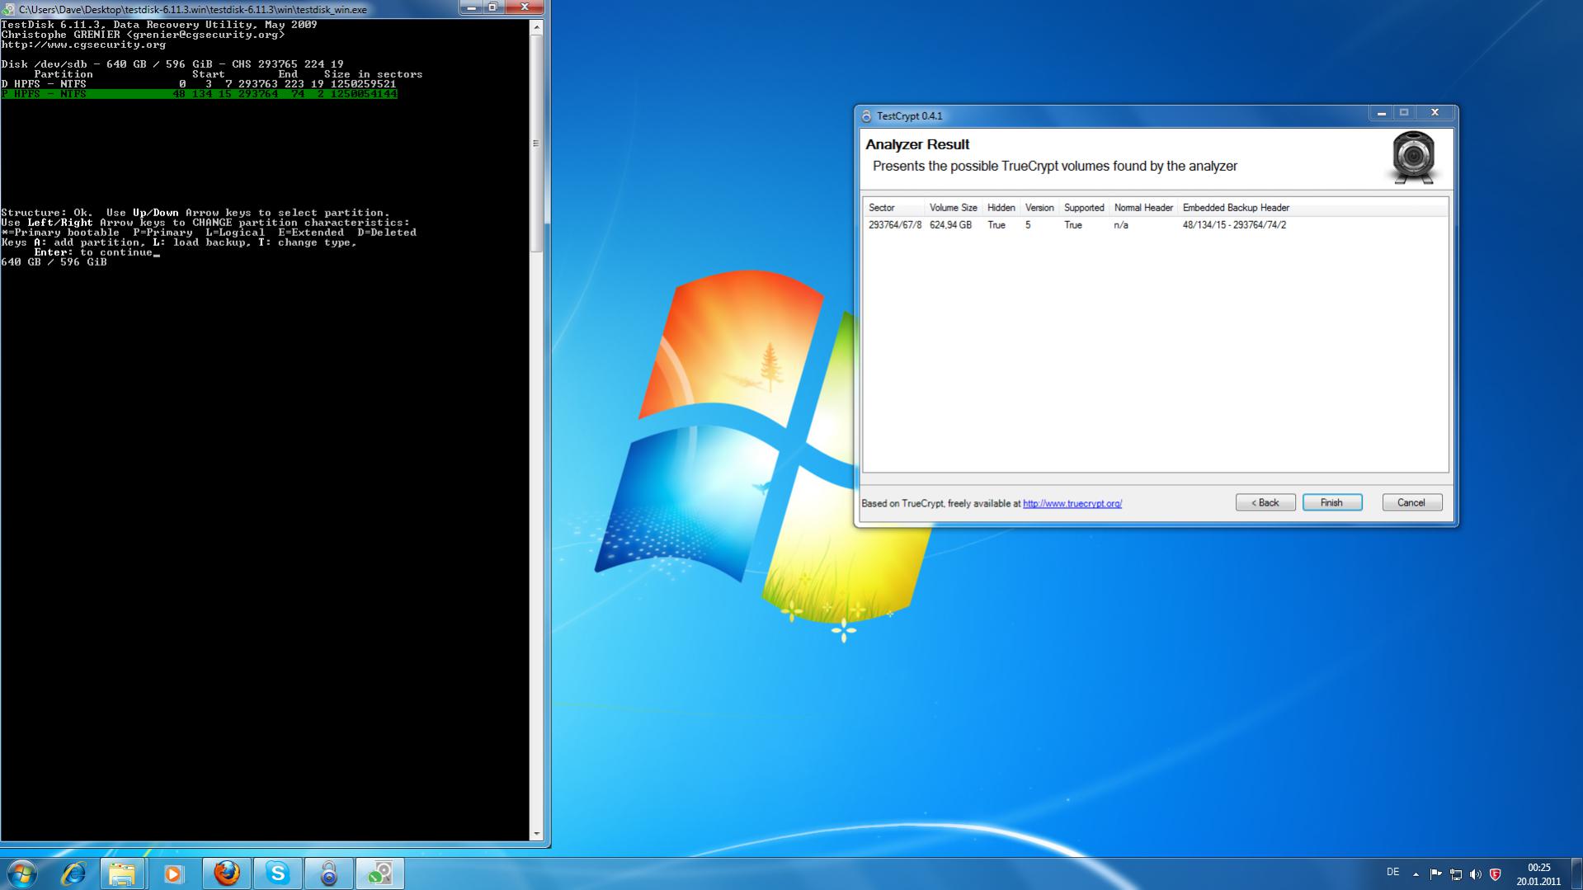Select the 293764/67/8 sector result cell
Image resolution: width=1583 pixels, height=890 pixels.
click(x=895, y=225)
